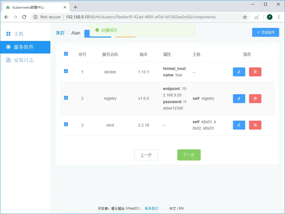
Task: Open the Chrome three-dot menu
Action: (279, 17)
